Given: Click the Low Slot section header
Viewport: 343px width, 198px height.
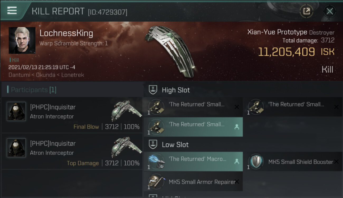Looking at the screenshot, I should click(x=175, y=145).
